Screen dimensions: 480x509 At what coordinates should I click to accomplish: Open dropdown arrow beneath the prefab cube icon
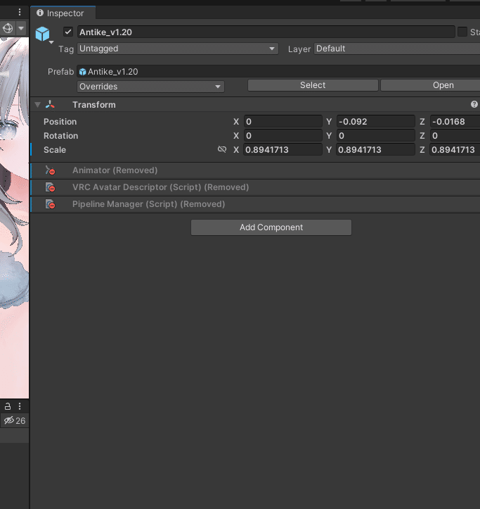tap(51, 42)
